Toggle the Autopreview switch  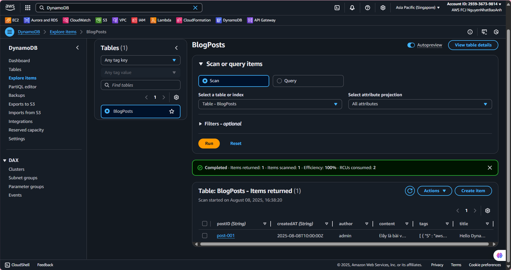point(411,45)
